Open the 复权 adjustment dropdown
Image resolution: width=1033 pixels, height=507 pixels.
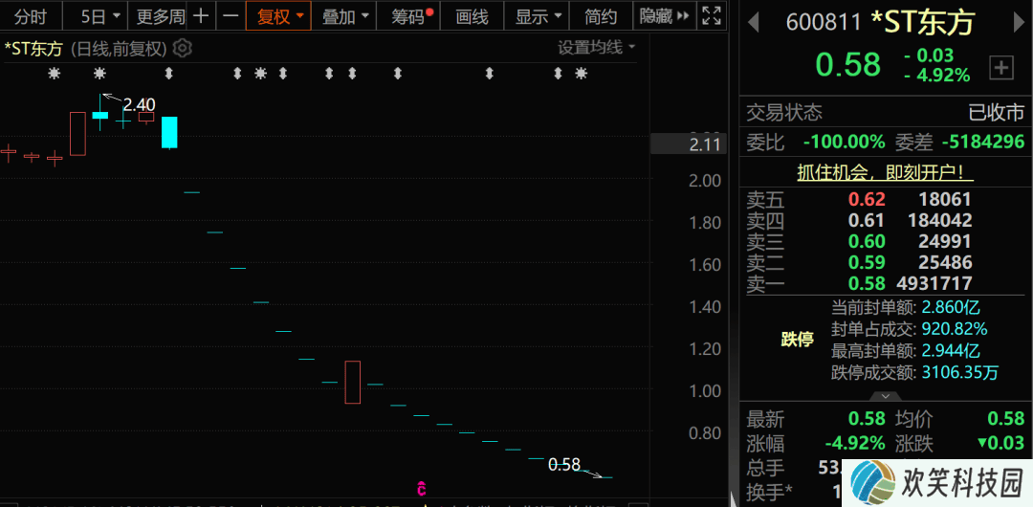point(279,16)
